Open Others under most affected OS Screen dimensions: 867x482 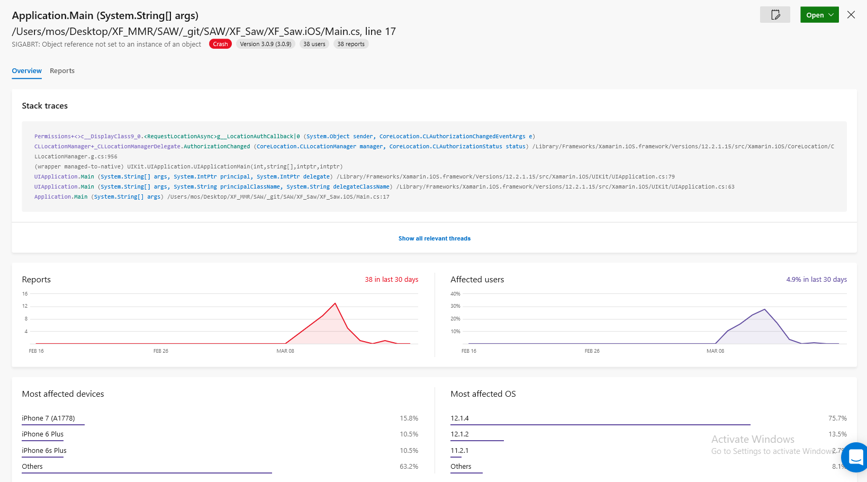coord(460,466)
